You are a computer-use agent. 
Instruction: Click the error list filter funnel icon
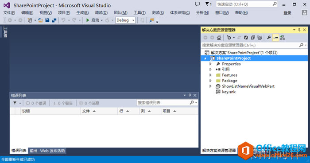(15, 103)
